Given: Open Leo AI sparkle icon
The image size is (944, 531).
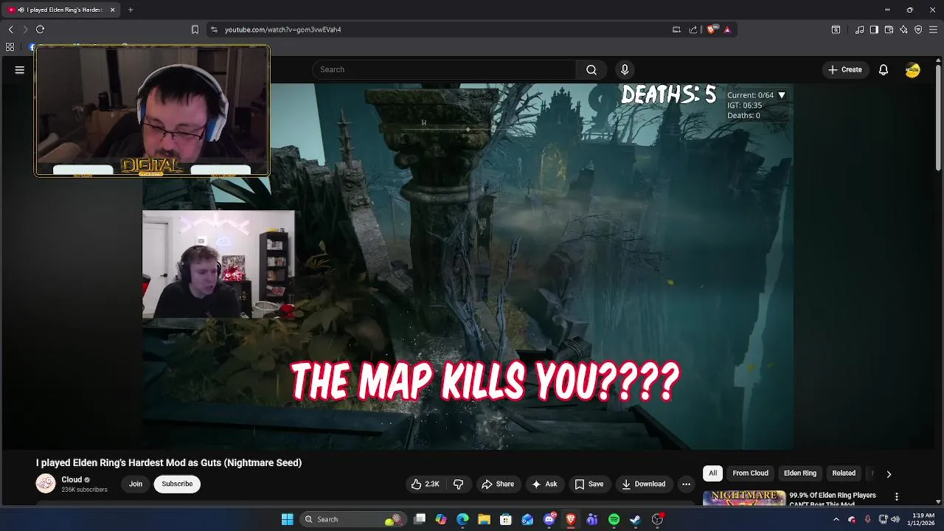Looking at the screenshot, I should [903, 29].
